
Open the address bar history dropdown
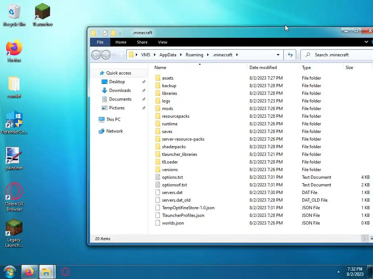pyautogui.click(x=278, y=55)
